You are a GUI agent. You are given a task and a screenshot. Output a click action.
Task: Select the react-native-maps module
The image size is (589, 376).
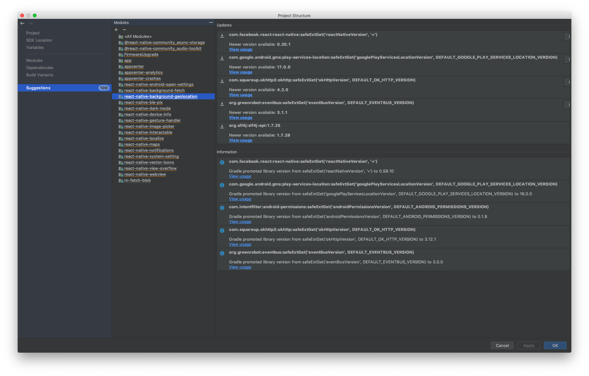142,144
